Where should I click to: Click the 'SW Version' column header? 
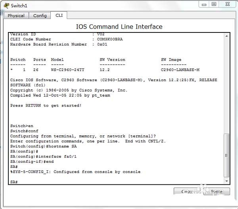(113, 60)
